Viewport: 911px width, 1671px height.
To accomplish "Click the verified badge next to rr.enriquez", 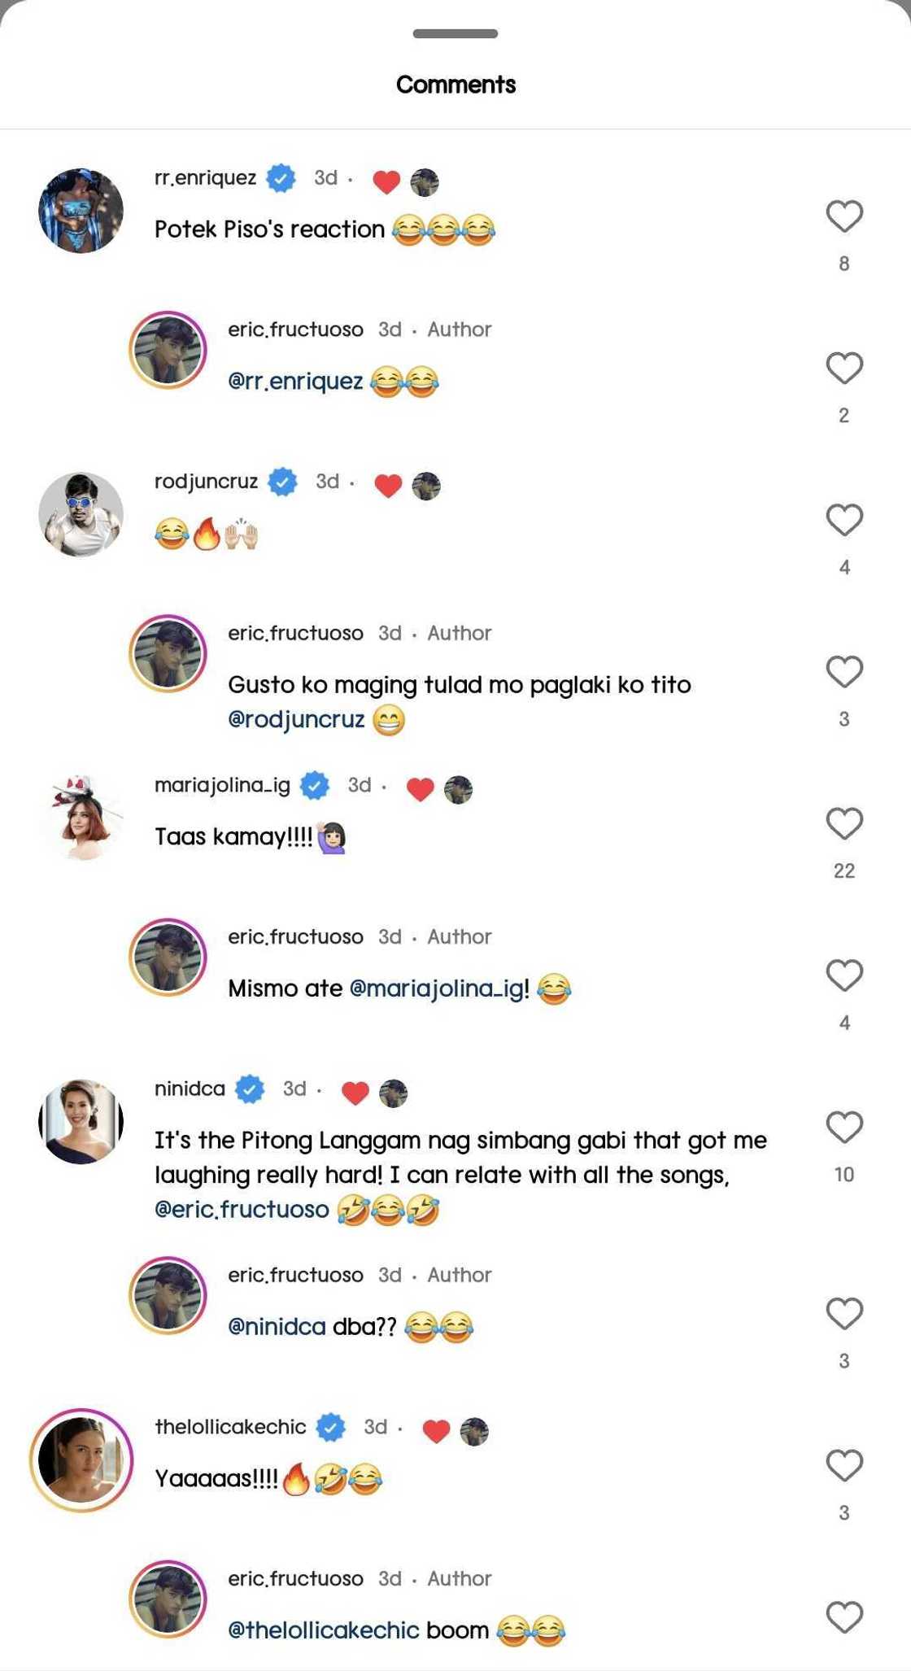I will 281,178.
